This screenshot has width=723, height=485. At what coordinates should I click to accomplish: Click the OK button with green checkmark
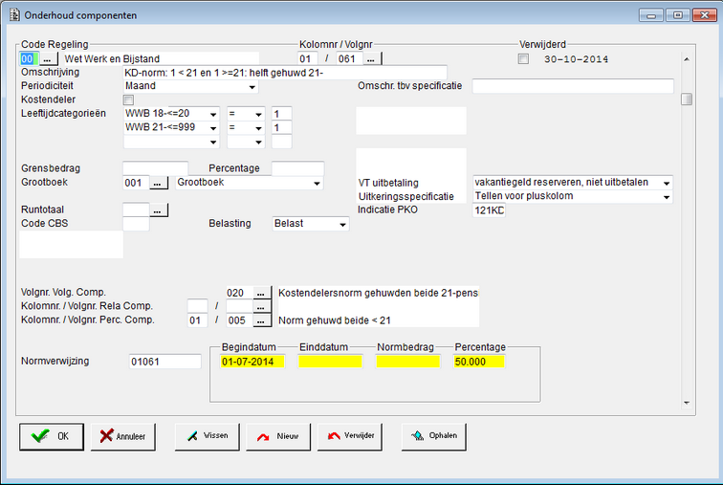coord(52,436)
